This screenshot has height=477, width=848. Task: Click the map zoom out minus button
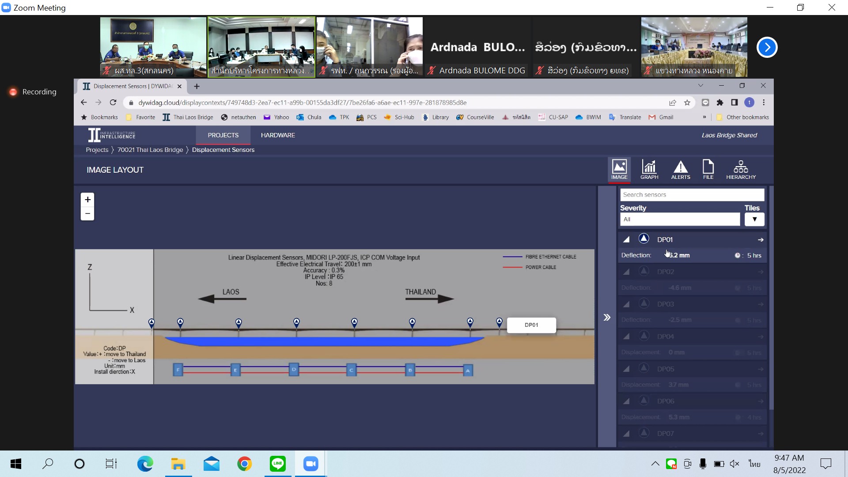tap(87, 214)
